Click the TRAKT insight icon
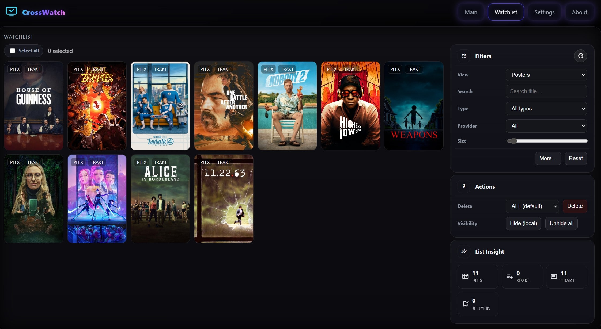Viewport: 601px width, 329px height. [554, 277]
